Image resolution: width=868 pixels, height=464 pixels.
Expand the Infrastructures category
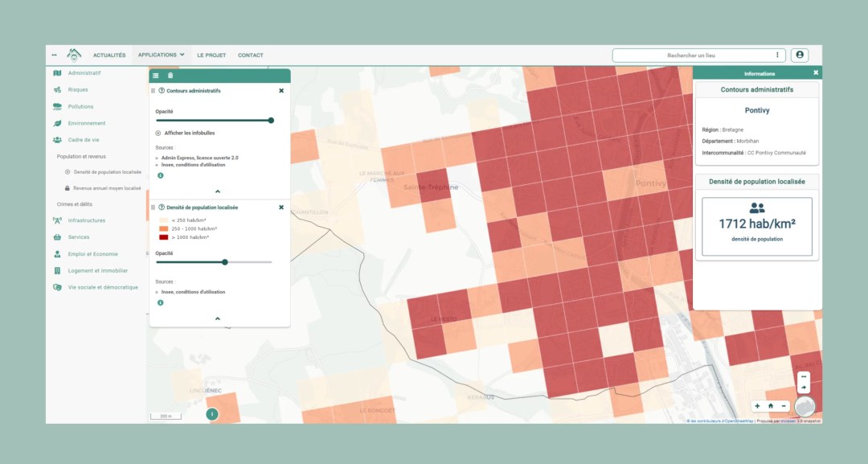[79, 220]
